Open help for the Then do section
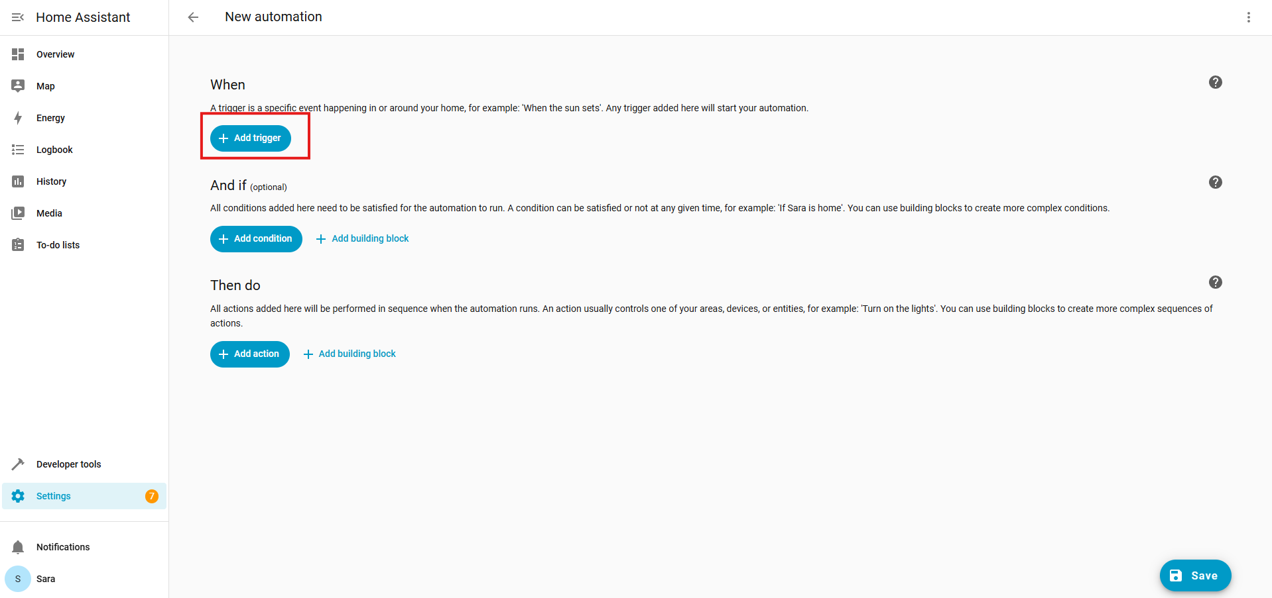1272x598 pixels. coord(1215,282)
